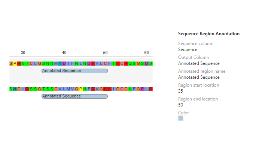
Task: Select the Sequence column value field
Action: [x=188, y=49]
